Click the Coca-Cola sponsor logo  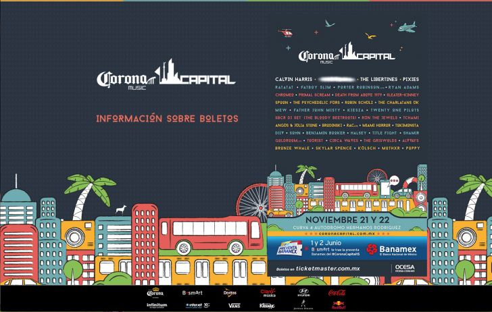(x=337, y=292)
